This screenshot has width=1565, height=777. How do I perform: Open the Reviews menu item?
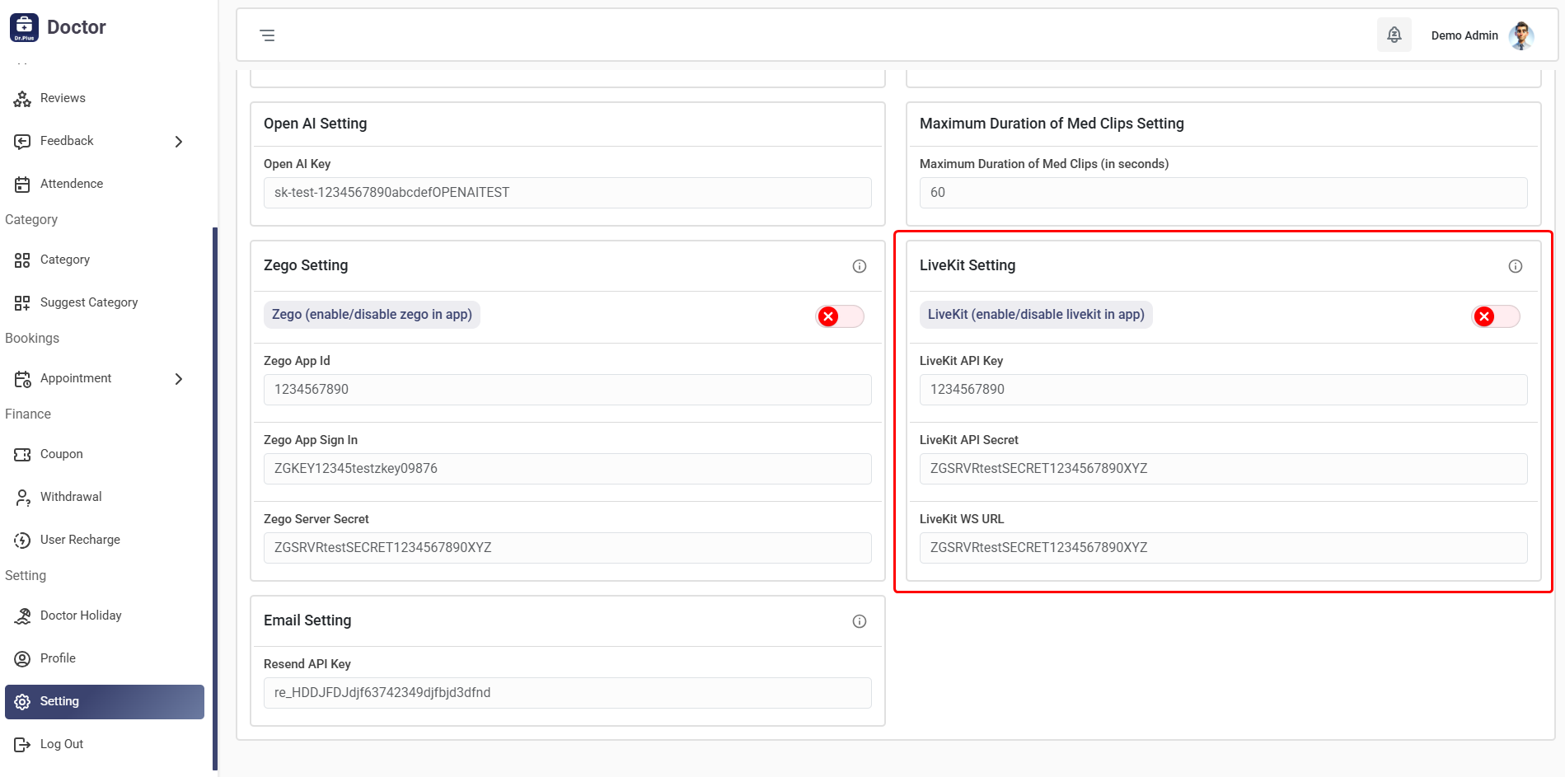pos(63,98)
